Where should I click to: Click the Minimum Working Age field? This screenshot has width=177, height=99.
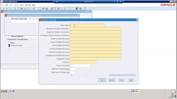coord(72,69)
